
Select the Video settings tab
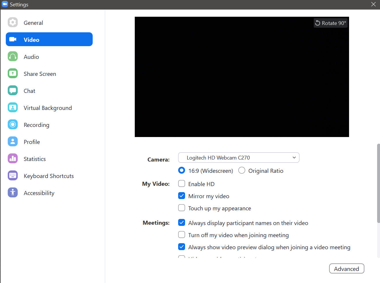coord(49,39)
